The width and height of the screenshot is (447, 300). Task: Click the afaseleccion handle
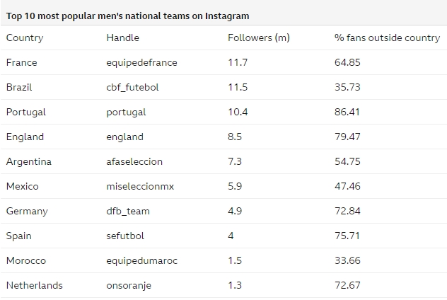[134, 161]
